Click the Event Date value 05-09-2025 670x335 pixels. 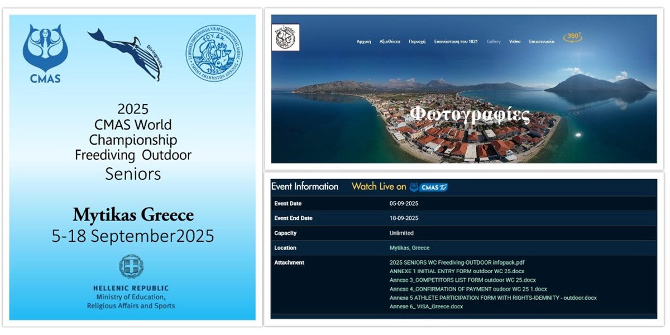tap(404, 204)
